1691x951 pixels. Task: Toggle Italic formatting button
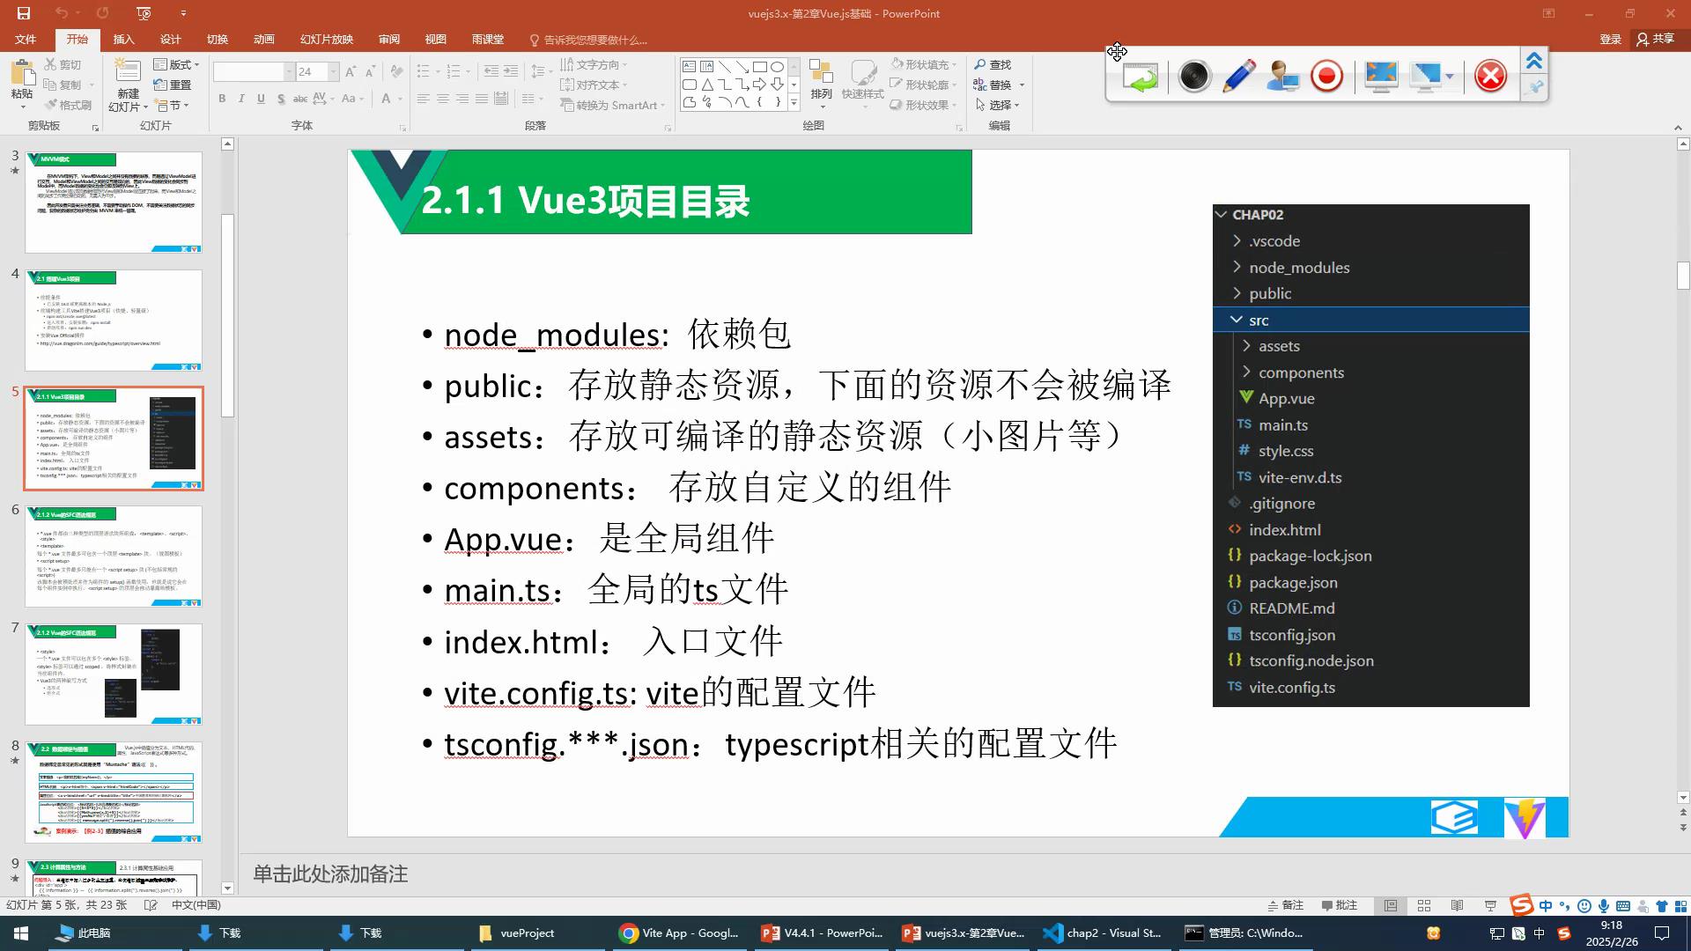point(241,99)
